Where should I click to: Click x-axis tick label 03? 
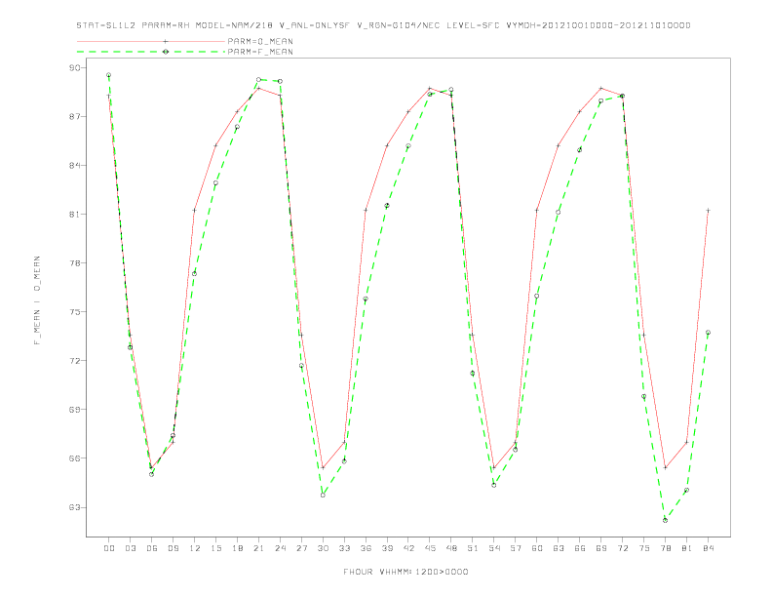pyautogui.click(x=130, y=548)
